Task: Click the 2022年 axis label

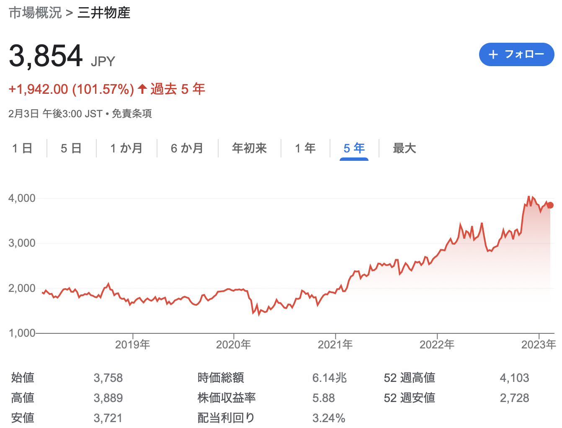Action: (x=437, y=345)
